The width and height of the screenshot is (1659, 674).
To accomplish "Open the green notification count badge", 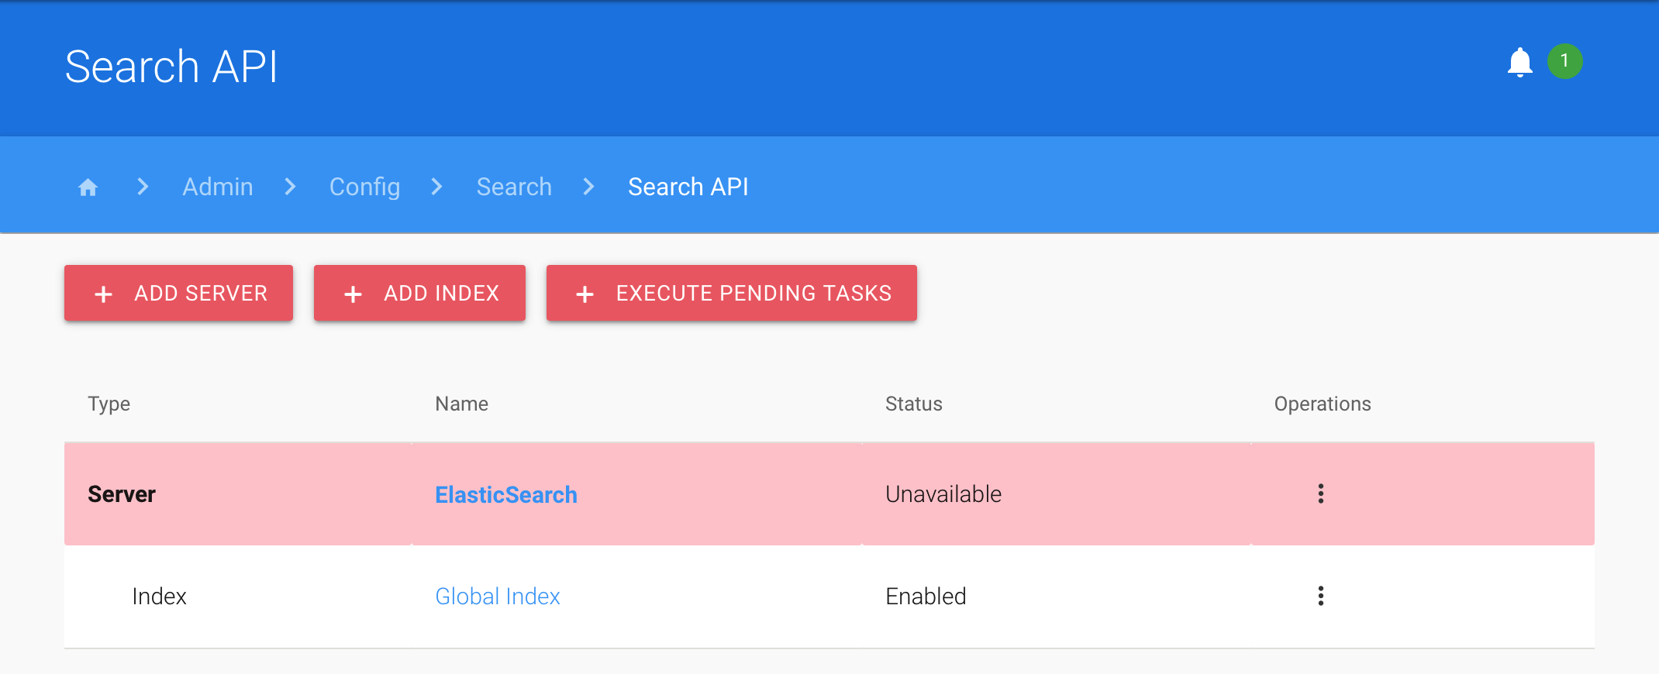I will coord(1564,61).
